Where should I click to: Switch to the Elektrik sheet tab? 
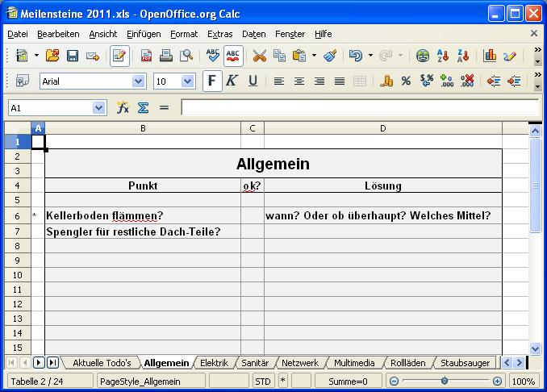pyautogui.click(x=214, y=363)
